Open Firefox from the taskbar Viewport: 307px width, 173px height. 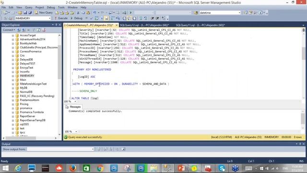pyautogui.click(x=73, y=168)
